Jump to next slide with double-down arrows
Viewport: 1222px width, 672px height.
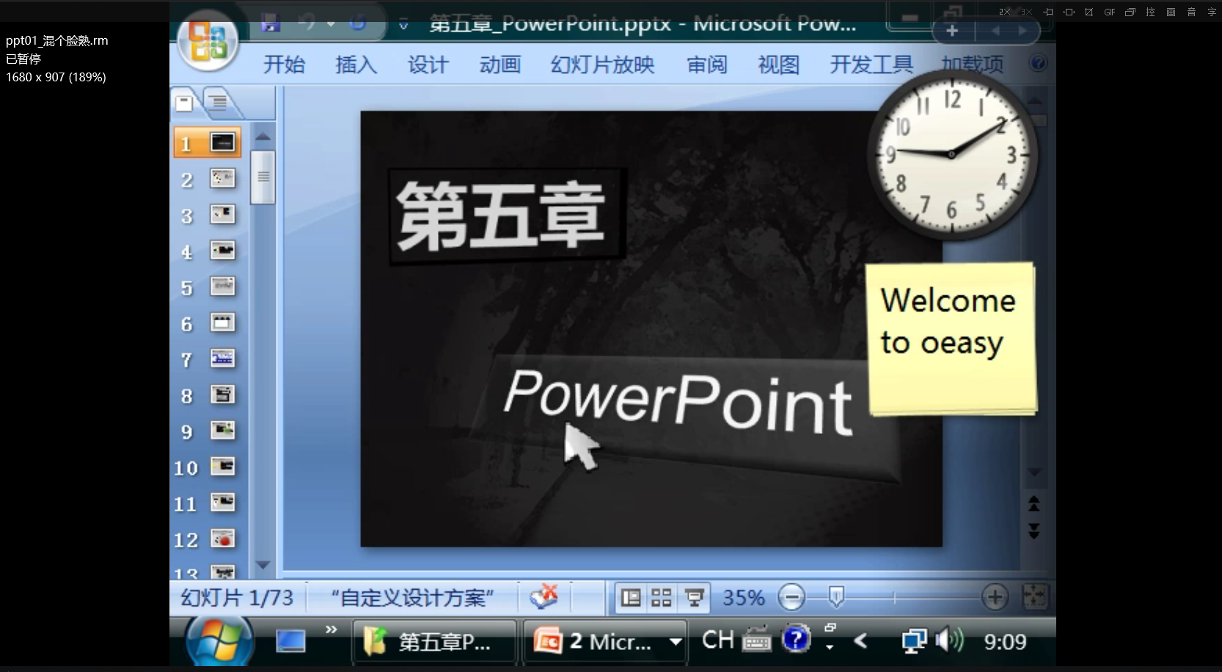[x=1034, y=531]
